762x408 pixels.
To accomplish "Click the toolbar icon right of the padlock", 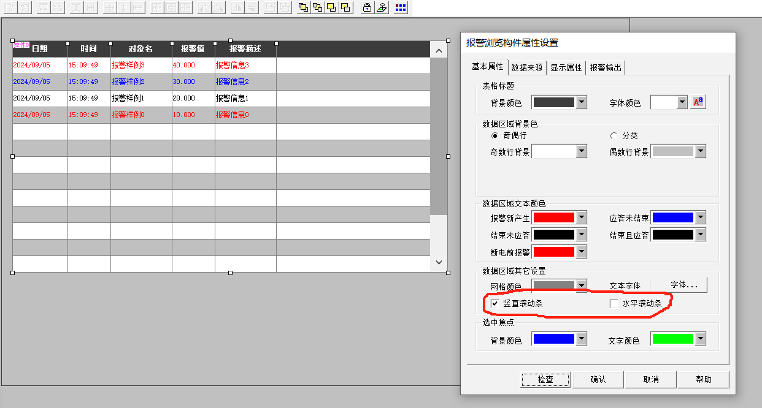I will pos(381,7).
